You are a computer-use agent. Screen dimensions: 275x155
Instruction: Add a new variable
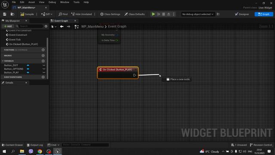pos(43,61)
